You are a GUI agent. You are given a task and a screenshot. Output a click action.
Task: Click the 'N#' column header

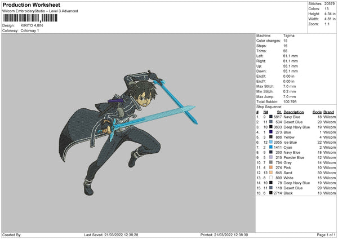tap(265, 112)
